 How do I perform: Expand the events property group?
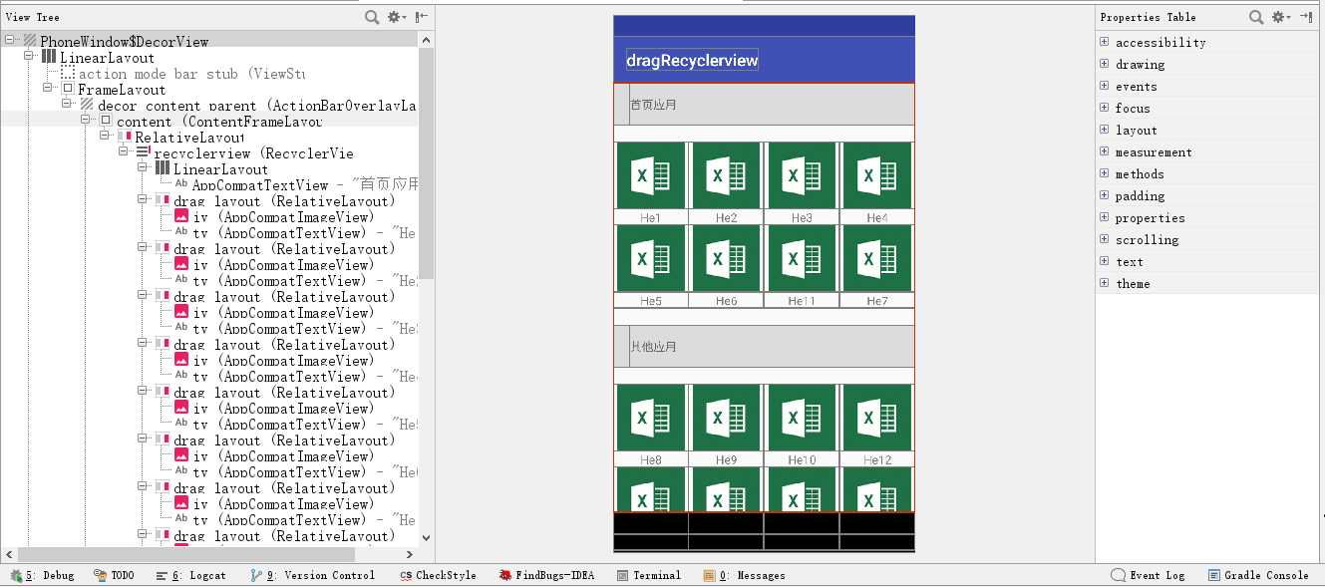(1104, 86)
